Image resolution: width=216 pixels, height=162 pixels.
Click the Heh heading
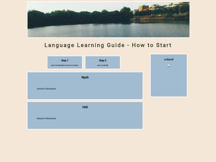click(85, 107)
